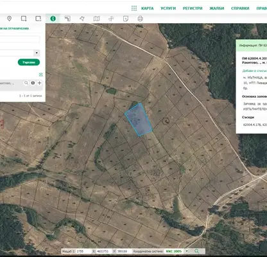The width and height of the screenshot is (267, 257).
Task: Click the circled marker near highlighted parcel
Action: [x=166, y=121]
